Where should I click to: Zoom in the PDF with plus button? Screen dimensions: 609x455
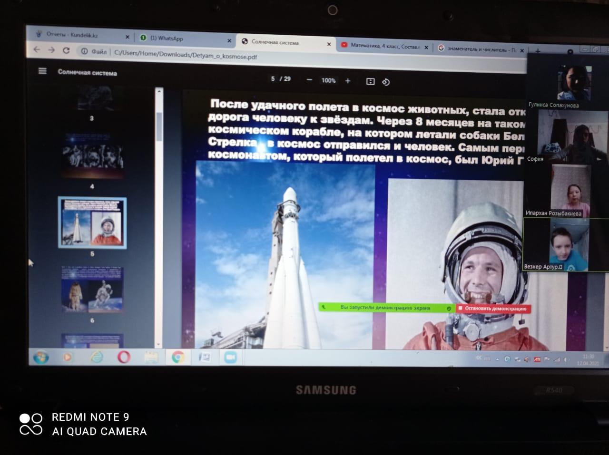[x=348, y=81]
